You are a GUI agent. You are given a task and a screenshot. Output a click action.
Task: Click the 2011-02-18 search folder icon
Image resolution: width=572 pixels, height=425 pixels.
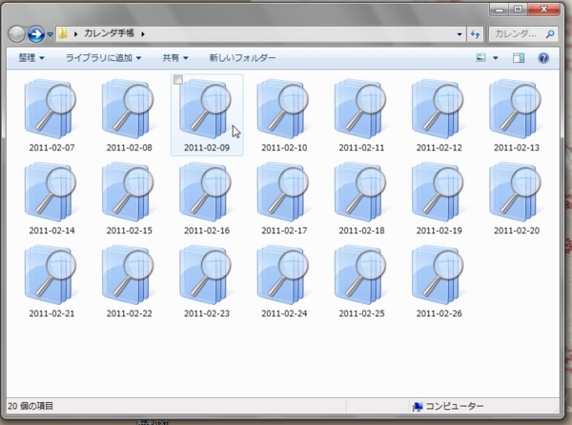click(x=360, y=192)
